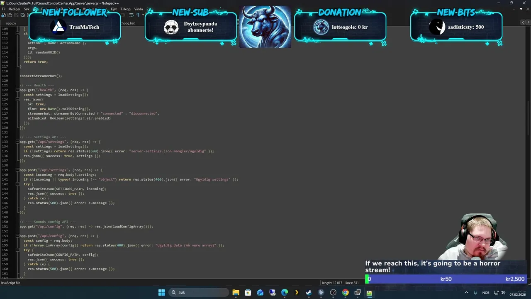Click the 'lotteogole: 0 kr' donation avatar

tap(321, 27)
